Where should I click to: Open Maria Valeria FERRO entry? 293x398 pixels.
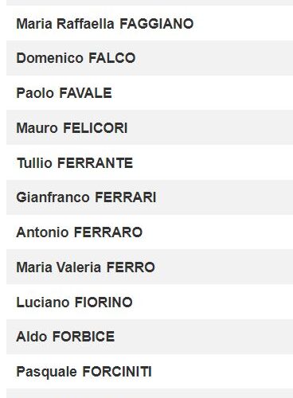click(85, 267)
